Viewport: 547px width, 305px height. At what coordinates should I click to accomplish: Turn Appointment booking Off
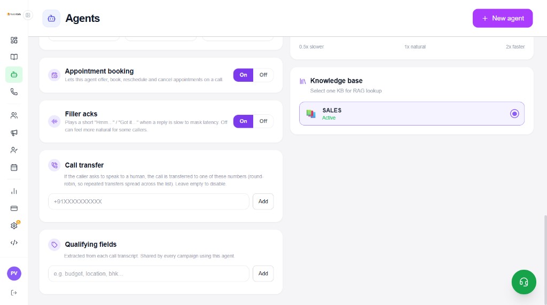pyautogui.click(x=263, y=75)
